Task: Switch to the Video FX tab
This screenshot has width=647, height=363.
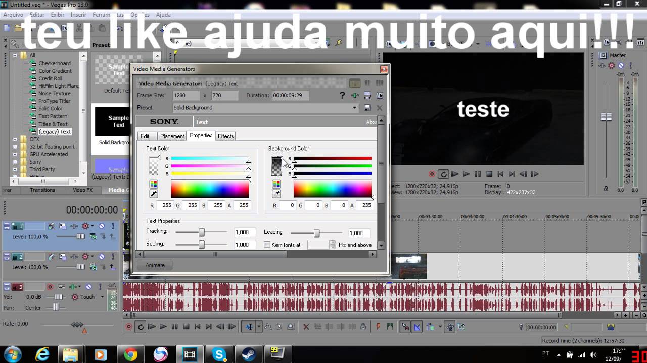Action: (x=82, y=190)
